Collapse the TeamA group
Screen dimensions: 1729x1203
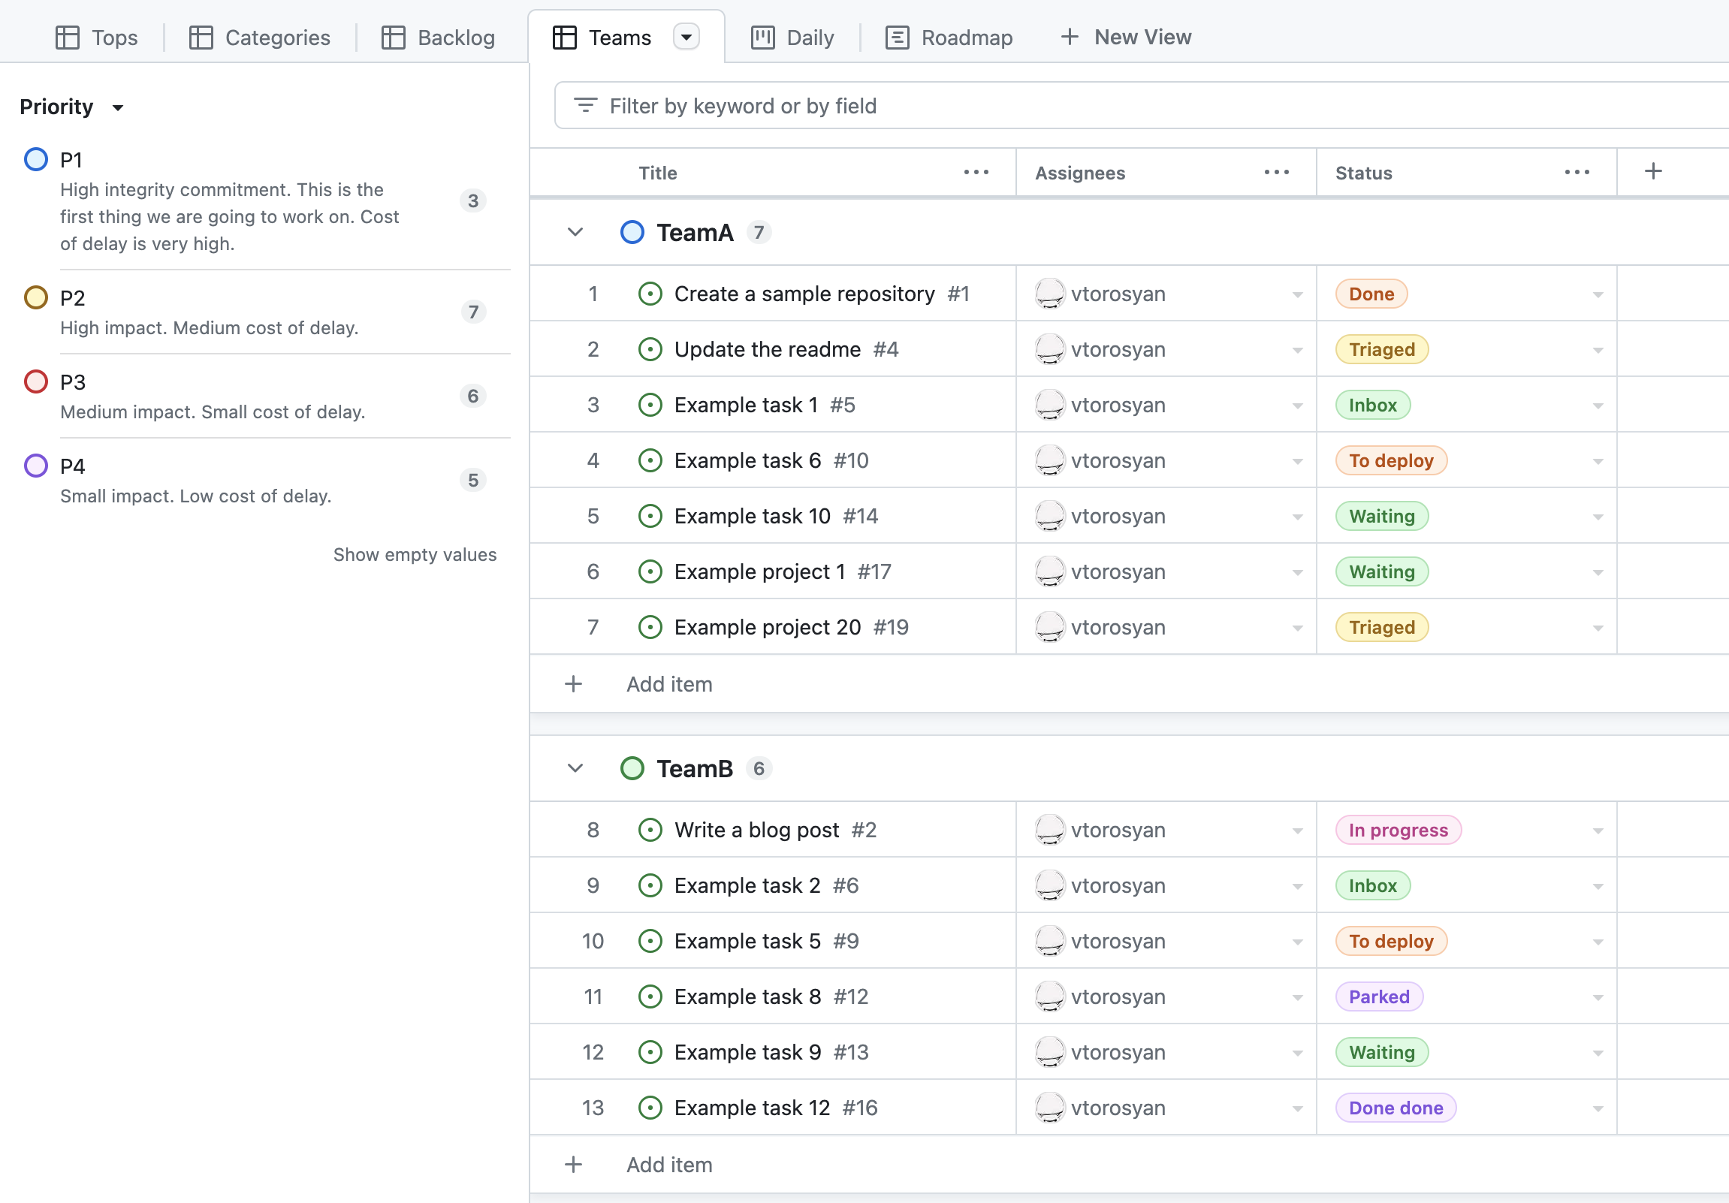575,232
